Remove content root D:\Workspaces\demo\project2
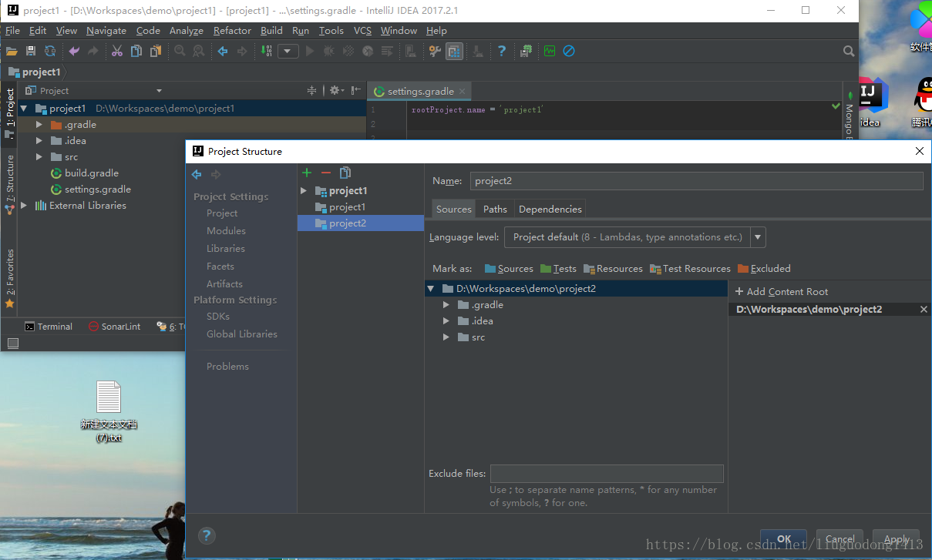Image resolution: width=932 pixels, height=560 pixels. (924, 310)
